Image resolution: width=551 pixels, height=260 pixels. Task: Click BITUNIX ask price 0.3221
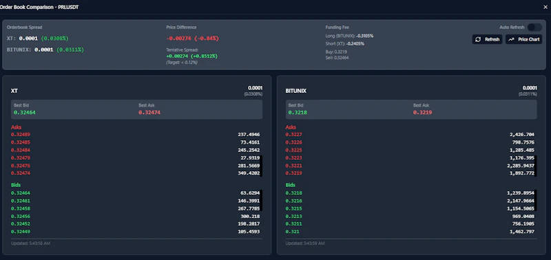(x=294, y=165)
